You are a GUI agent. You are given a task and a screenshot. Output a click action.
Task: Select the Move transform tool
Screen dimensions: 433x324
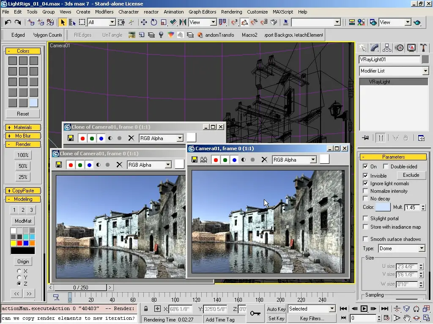(x=144, y=22)
